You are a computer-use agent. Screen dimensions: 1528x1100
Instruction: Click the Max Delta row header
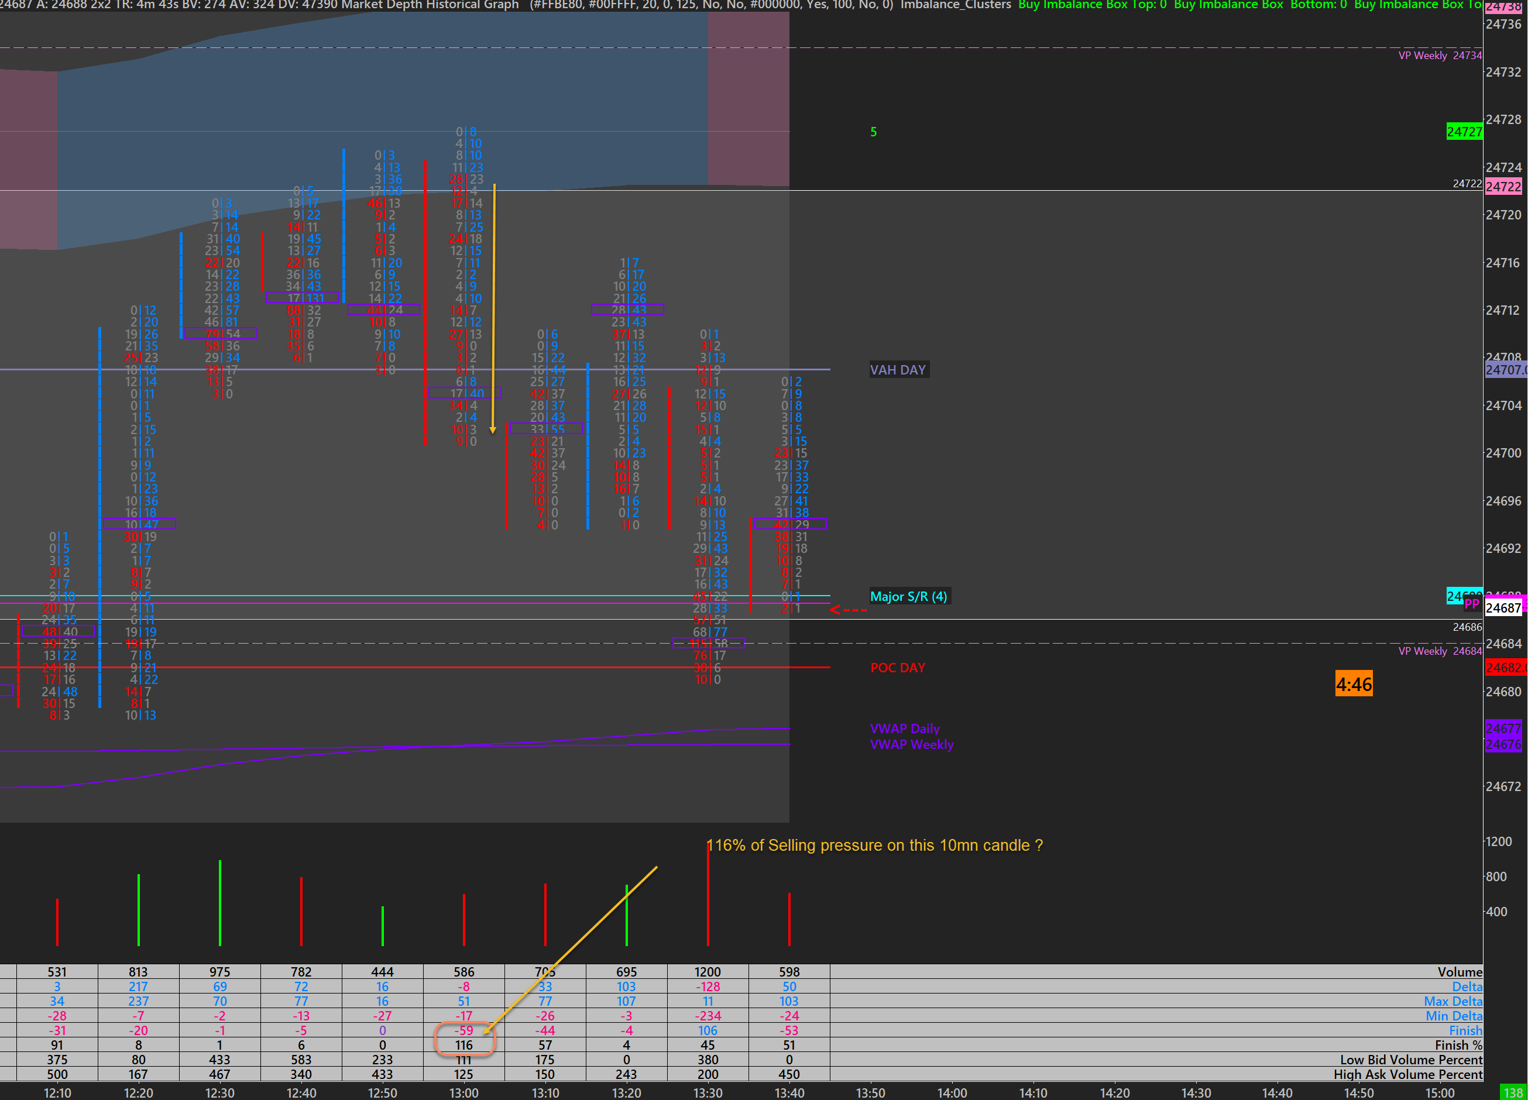(x=1453, y=1002)
